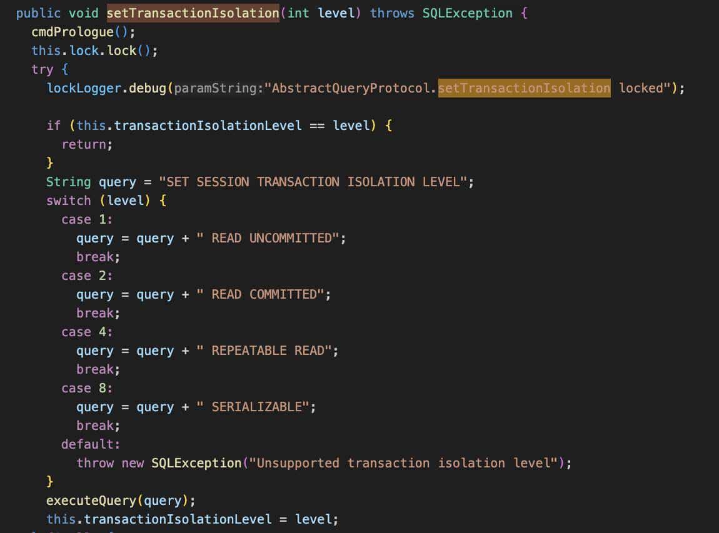Click the try keyword

pos(42,69)
